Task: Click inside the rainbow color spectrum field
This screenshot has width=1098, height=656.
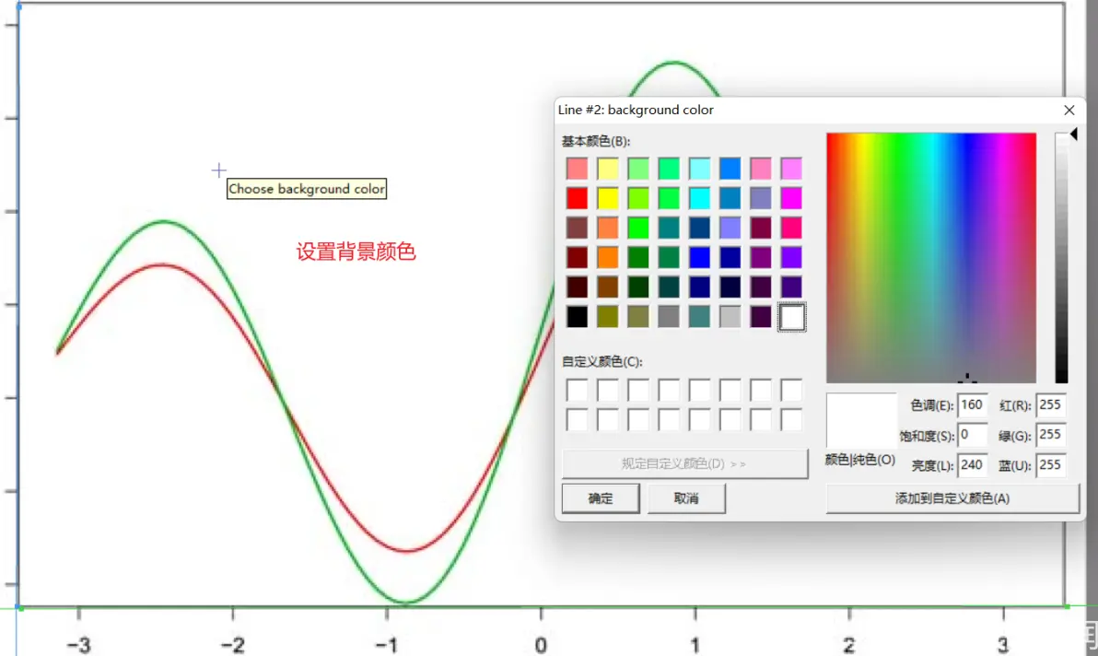Action: [931, 258]
